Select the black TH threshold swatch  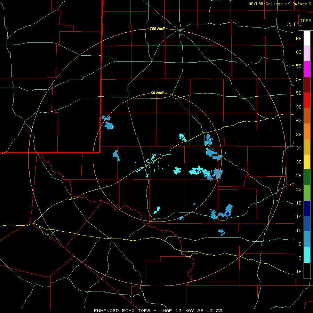[x=307, y=271]
